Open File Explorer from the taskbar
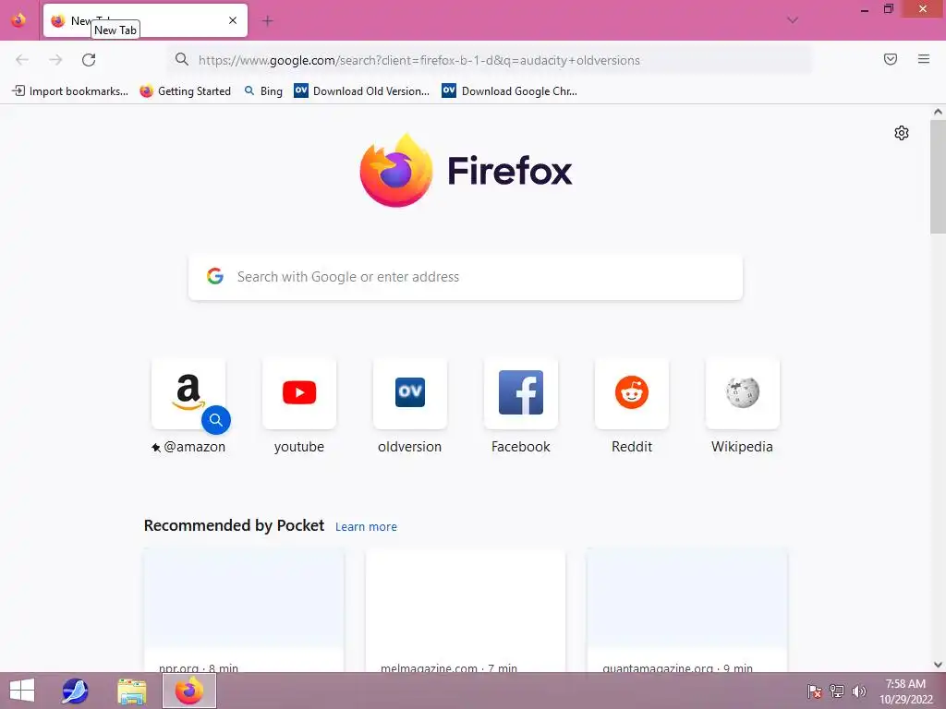 click(x=131, y=691)
